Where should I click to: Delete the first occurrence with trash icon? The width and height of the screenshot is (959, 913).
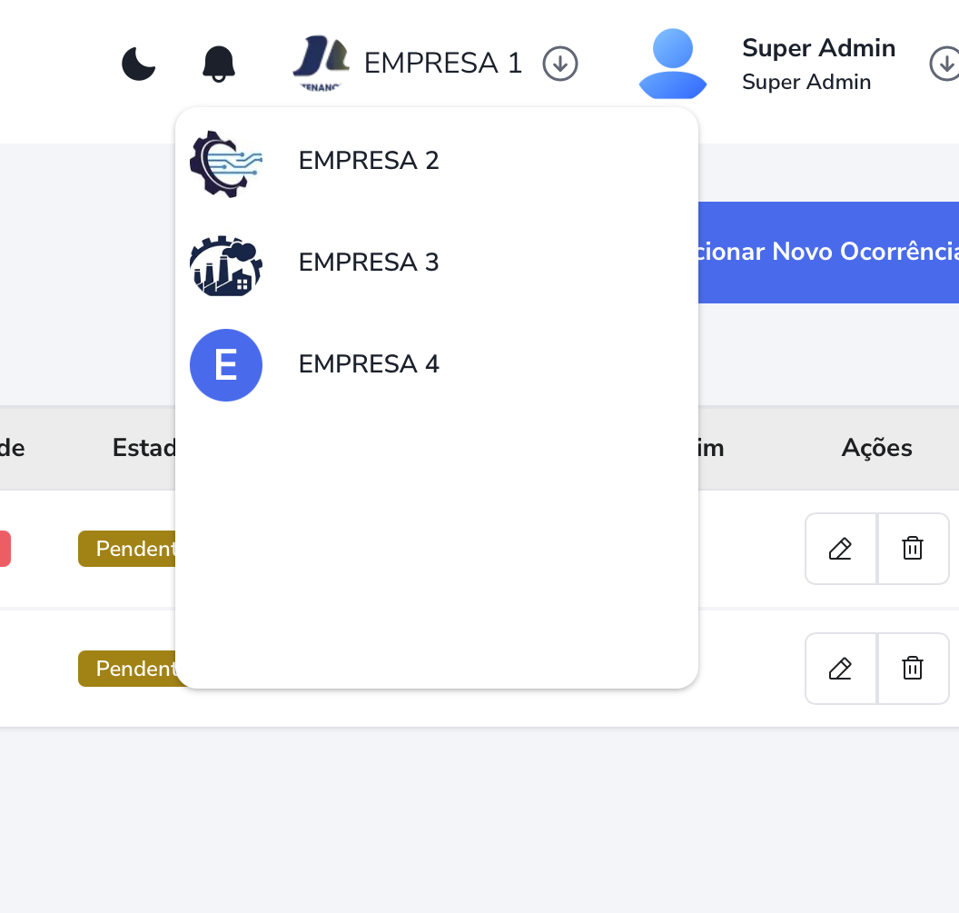point(913,548)
